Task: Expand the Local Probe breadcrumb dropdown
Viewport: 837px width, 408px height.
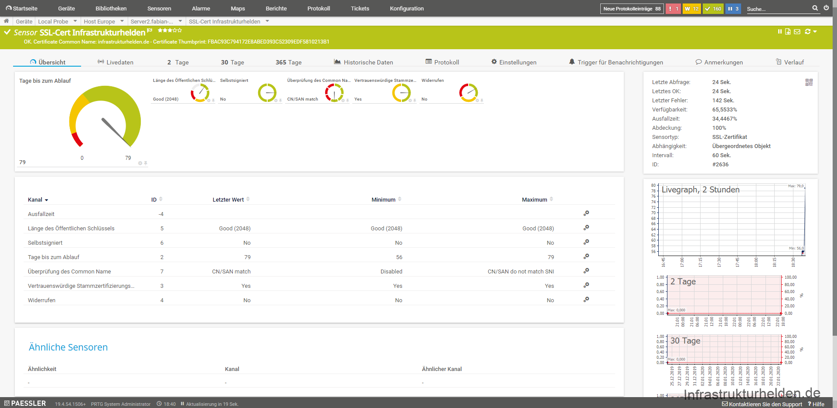Action: coord(75,21)
